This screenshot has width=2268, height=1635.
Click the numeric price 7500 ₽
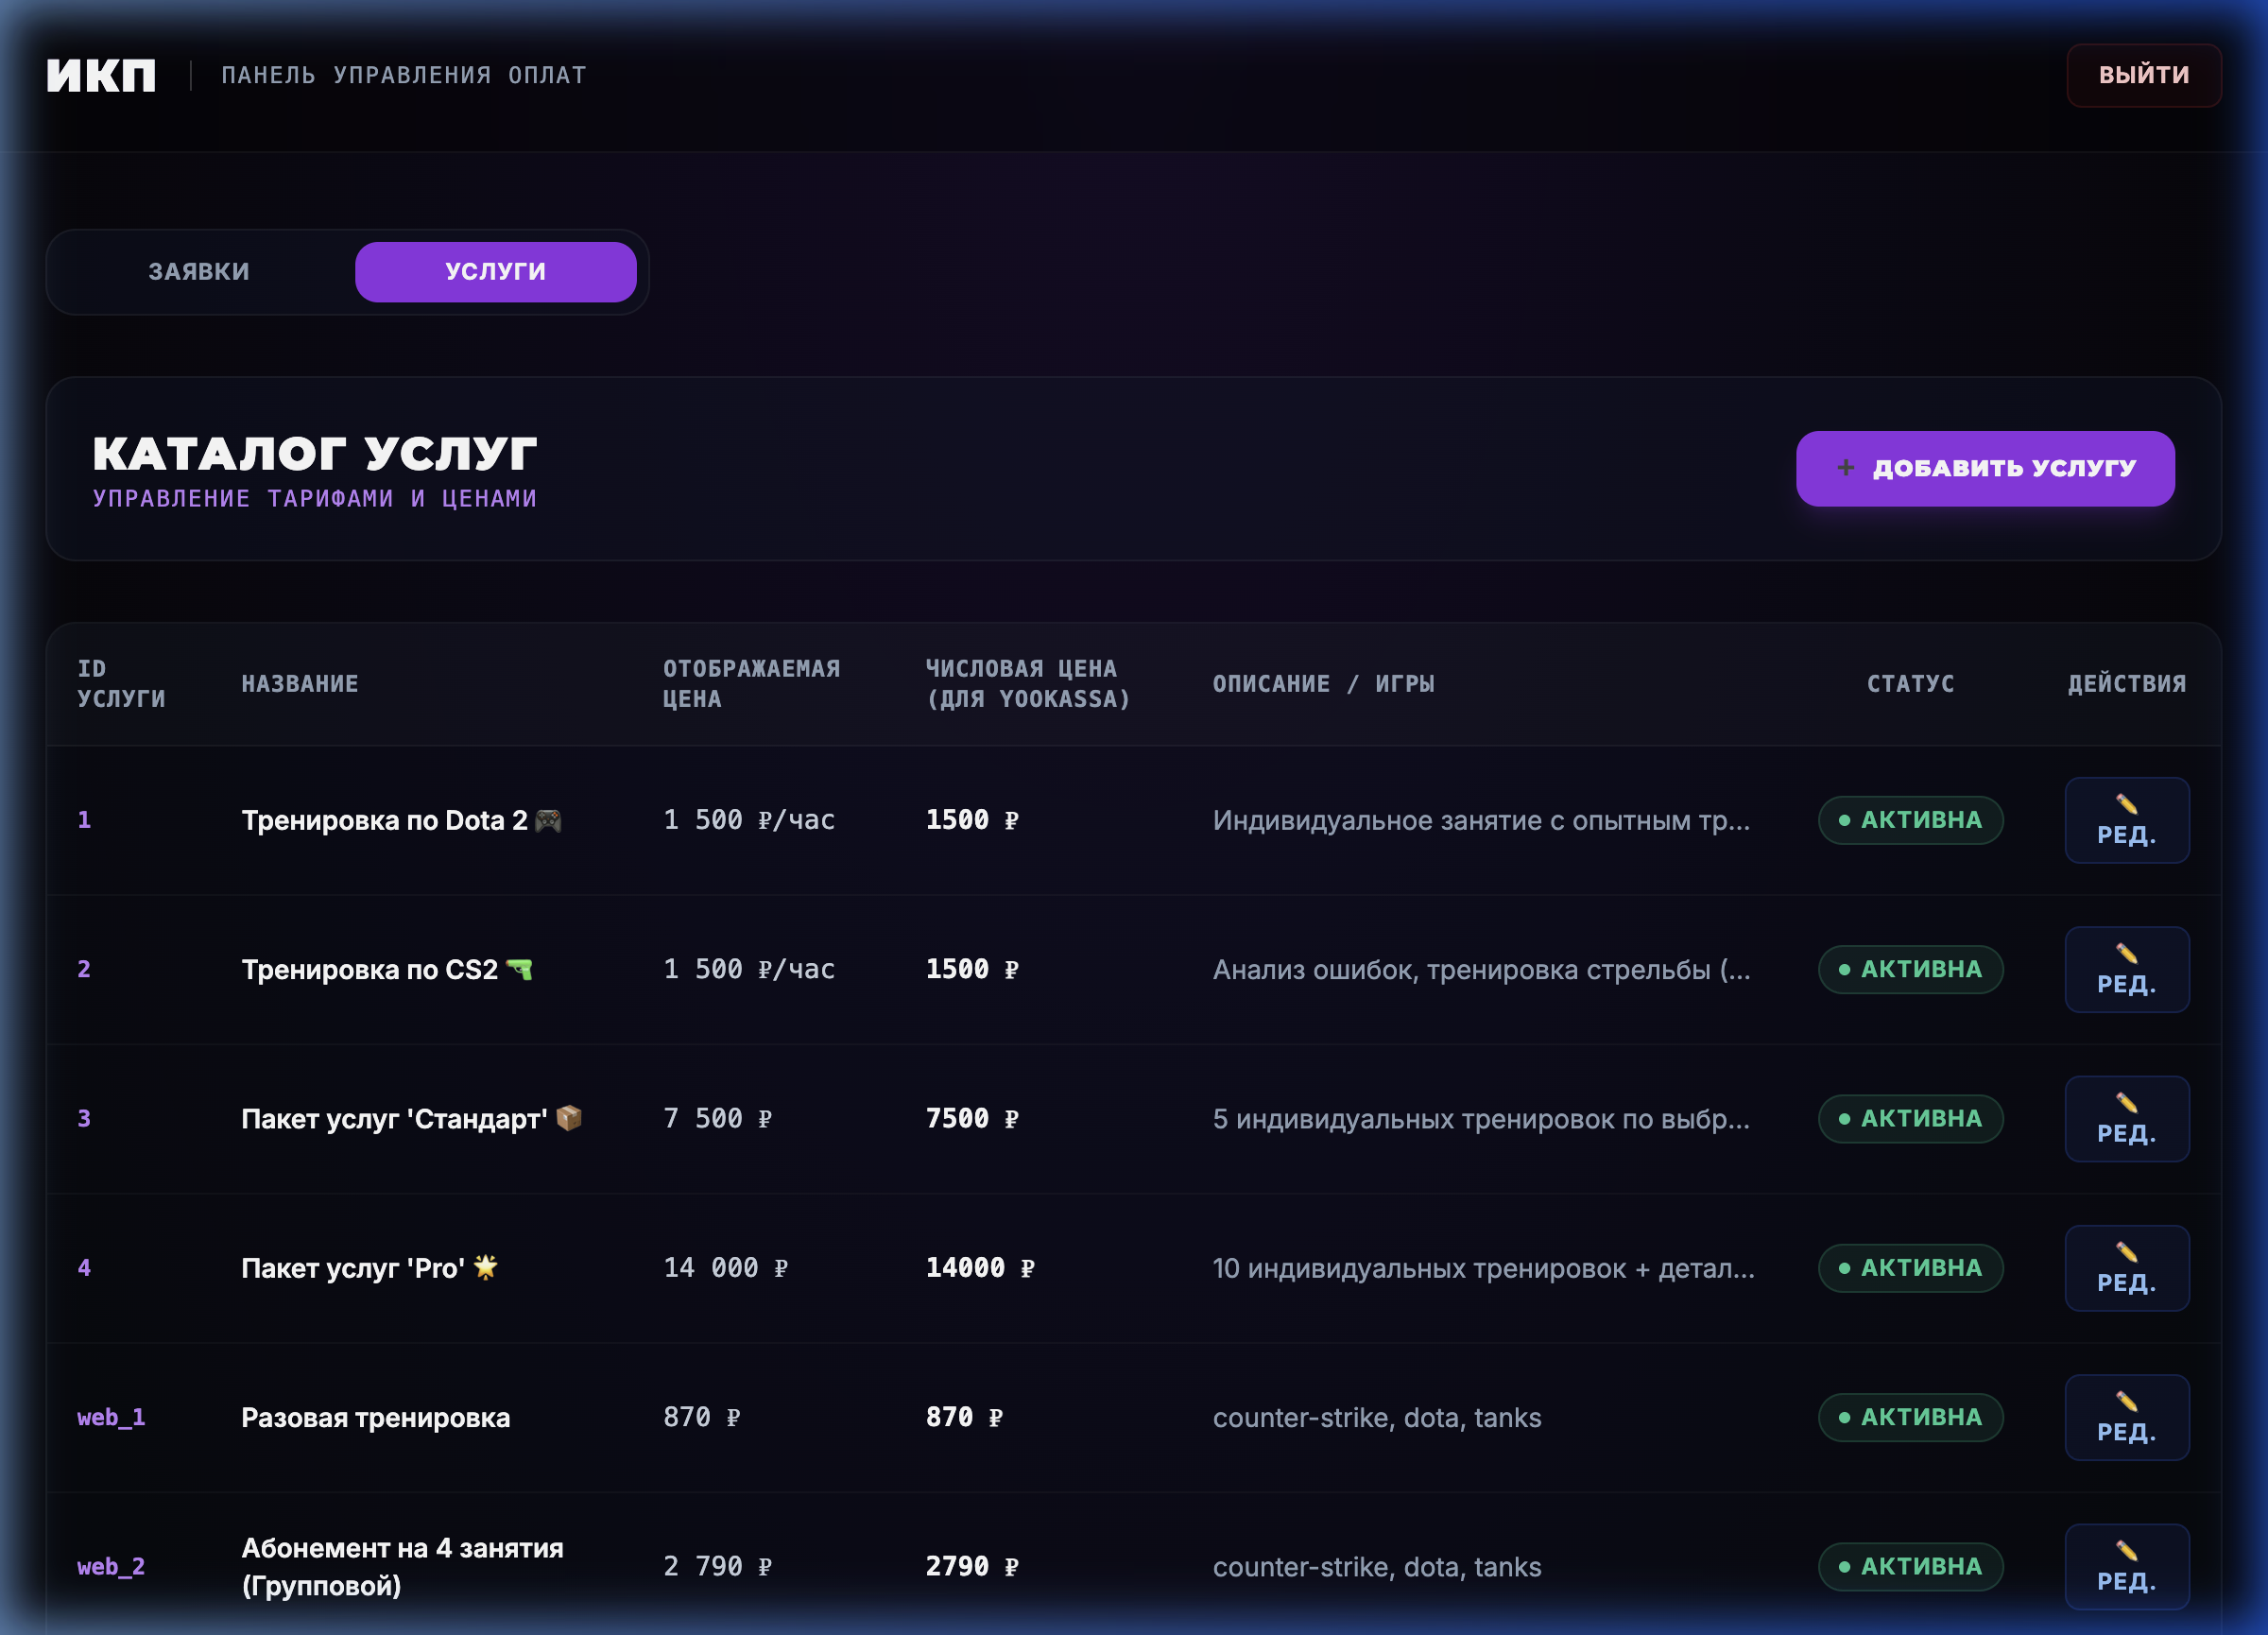972,1118
